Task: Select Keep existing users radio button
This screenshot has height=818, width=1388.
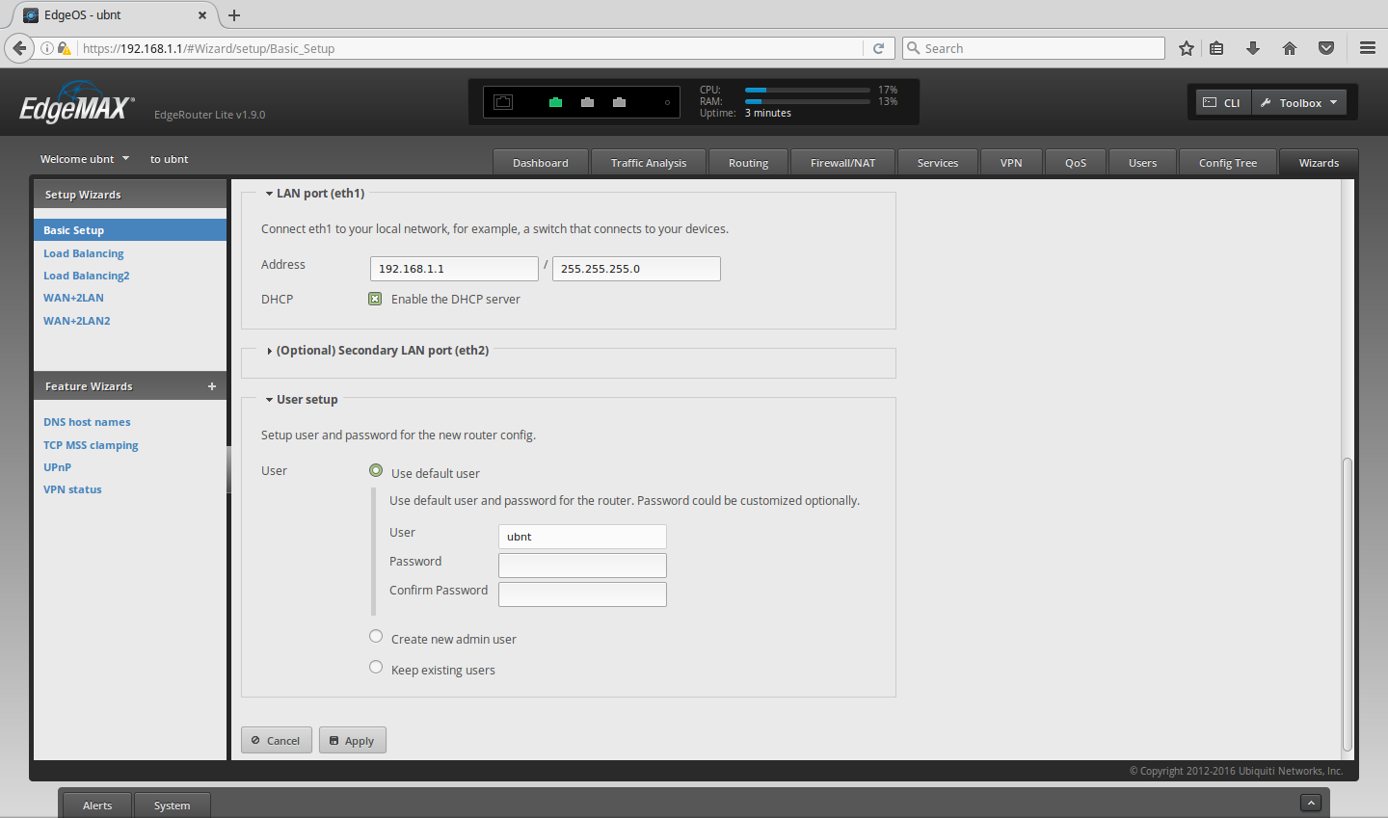Action: click(x=376, y=668)
